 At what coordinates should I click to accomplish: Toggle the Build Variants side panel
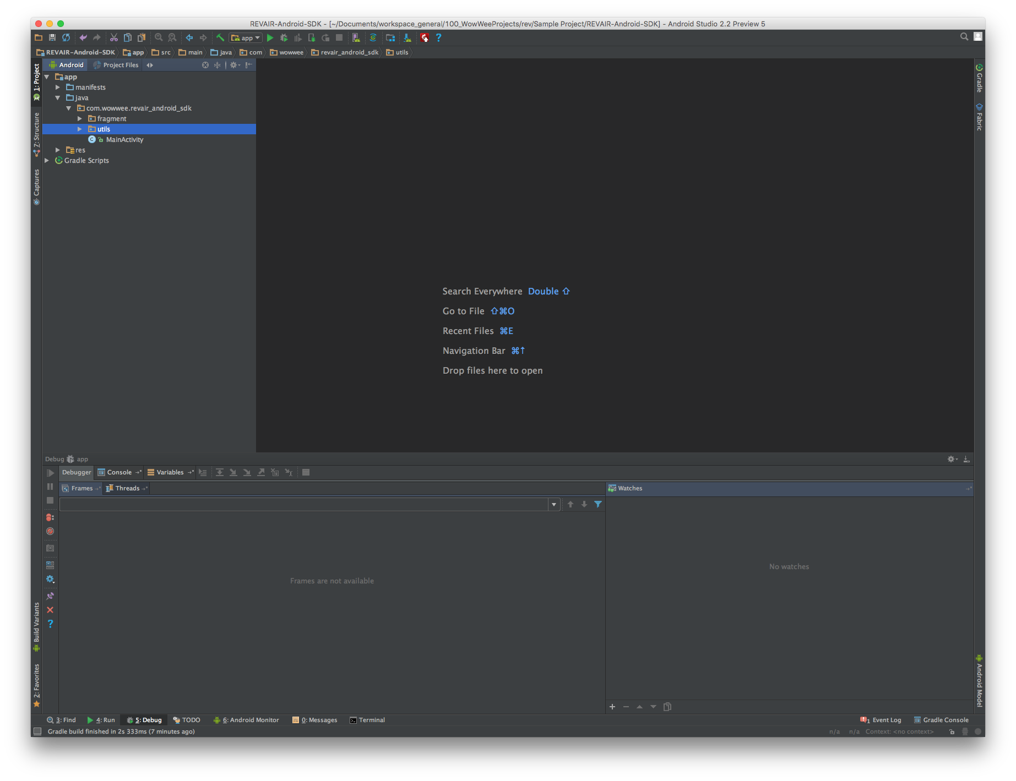pyautogui.click(x=36, y=627)
